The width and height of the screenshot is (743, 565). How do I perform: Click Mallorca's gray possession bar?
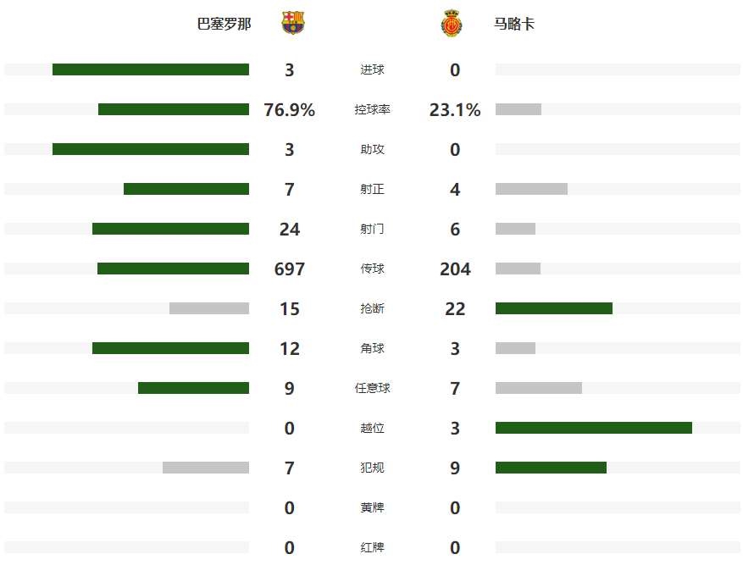tap(518, 109)
